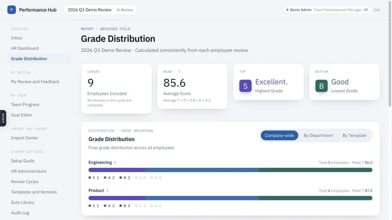Click the S grade badge icon
This screenshot has width=392, height=220.
245,86
